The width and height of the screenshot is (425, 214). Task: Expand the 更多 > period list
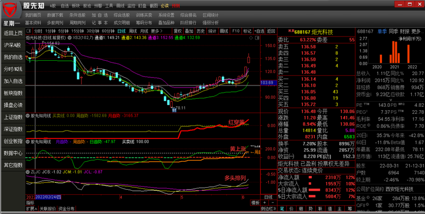point(157,31)
